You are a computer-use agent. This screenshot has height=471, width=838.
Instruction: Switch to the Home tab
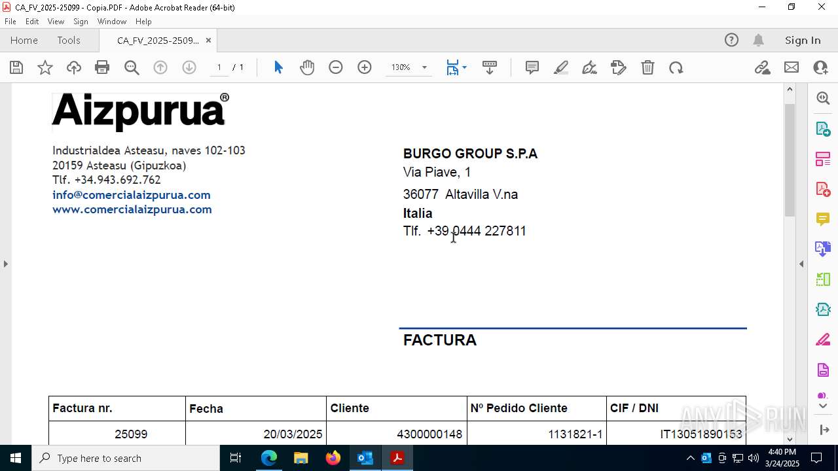click(x=24, y=41)
